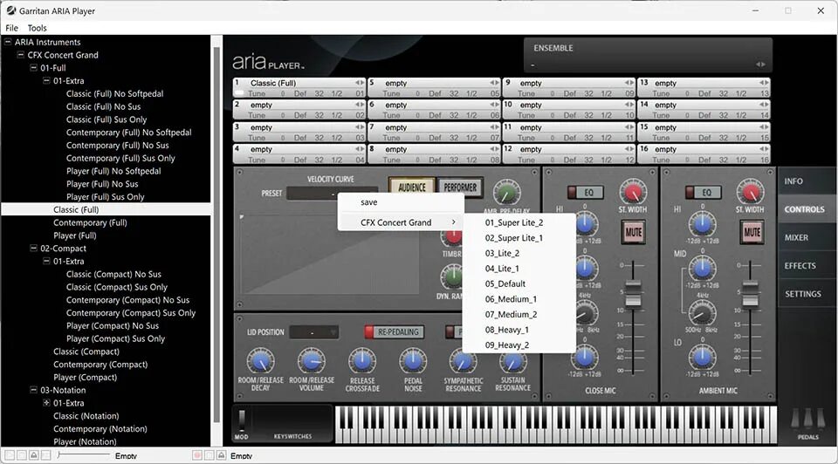Click the Ensemble preset arrows
Screen dimensions: 838x464
pyautogui.click(x=760, y=65)
